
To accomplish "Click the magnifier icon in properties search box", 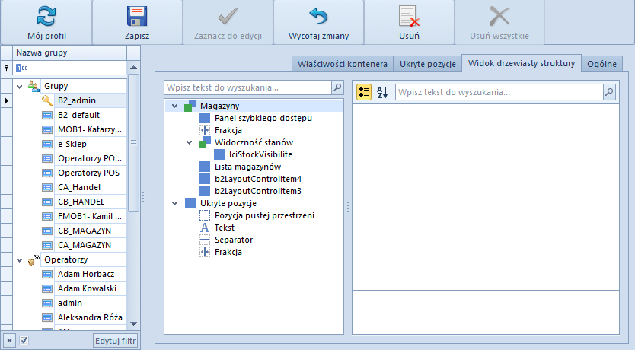I will click(609, 92).
